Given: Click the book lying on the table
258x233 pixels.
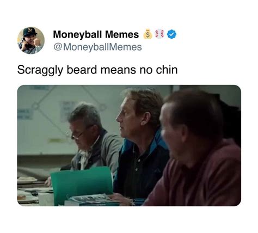Looking at the screenshot, I should tap(92, 200).
